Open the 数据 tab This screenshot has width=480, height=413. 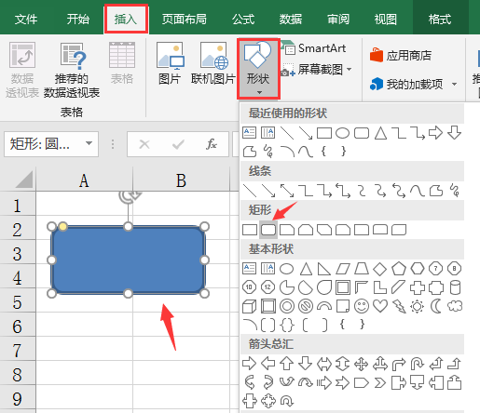click(291, 20)
